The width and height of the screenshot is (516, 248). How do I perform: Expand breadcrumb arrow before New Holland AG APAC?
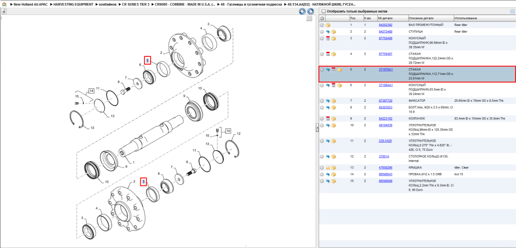(11, 5)
